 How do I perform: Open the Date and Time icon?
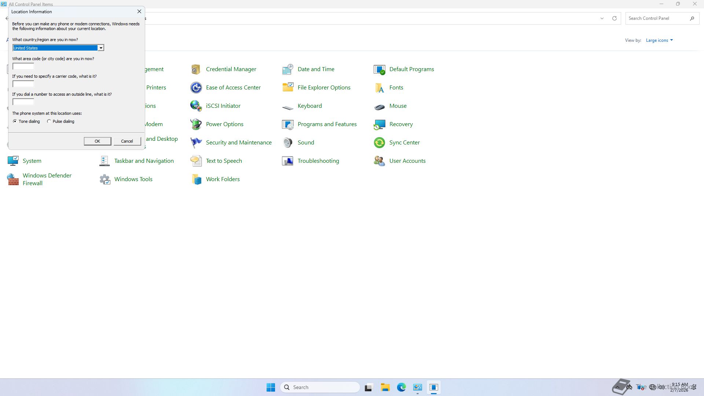click(x=287, y=69)
